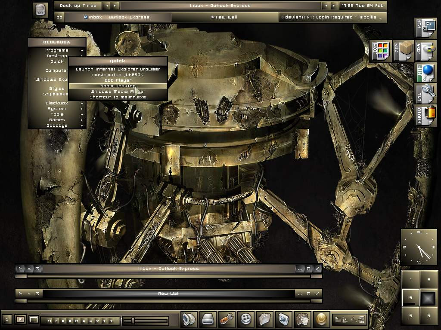Click the TXT file icon at top-left
This screenshot has width=441, height=330.
click(40, 9)
